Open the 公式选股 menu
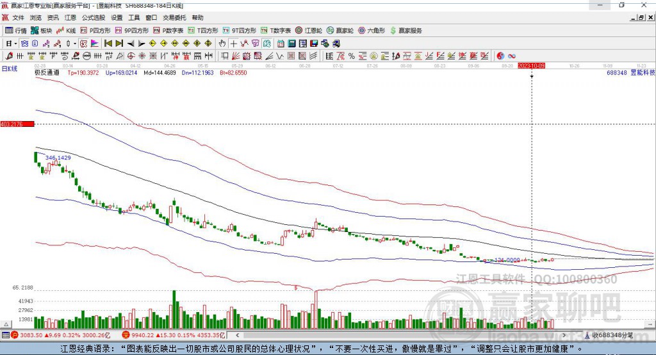Image resolution: width=656 pixels, height=355 pixels. 94,17
